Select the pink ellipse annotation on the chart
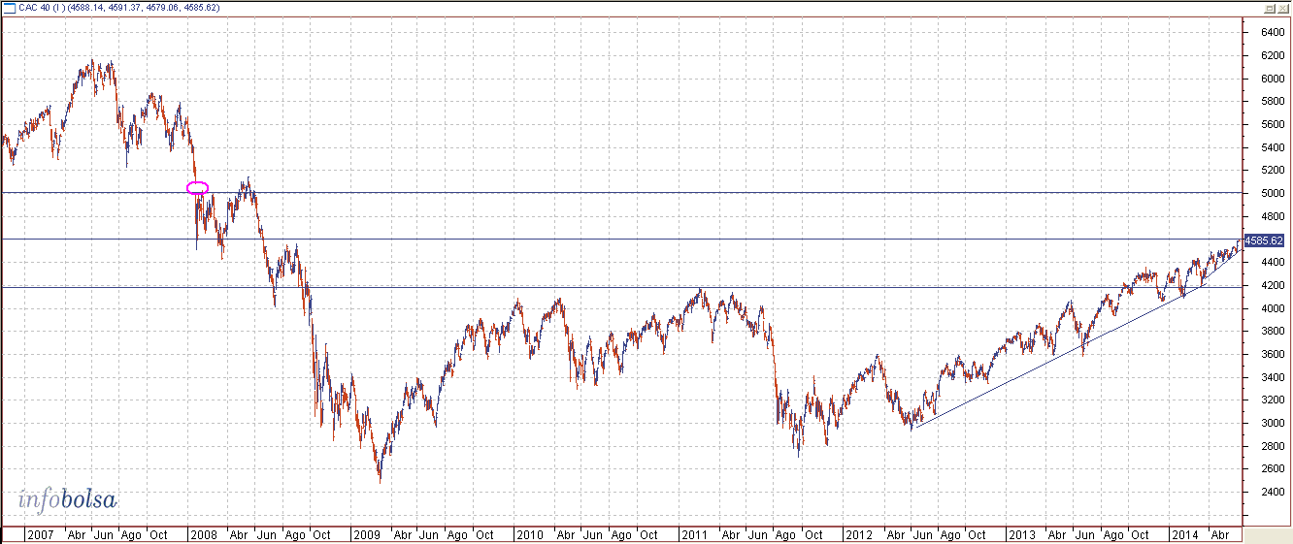 [197, 187]
